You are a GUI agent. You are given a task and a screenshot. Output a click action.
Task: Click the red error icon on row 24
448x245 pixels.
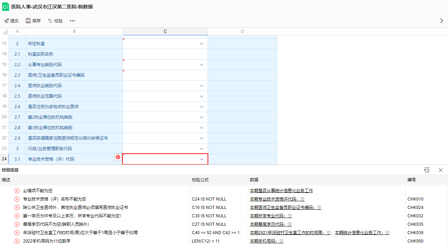(118, 157)
